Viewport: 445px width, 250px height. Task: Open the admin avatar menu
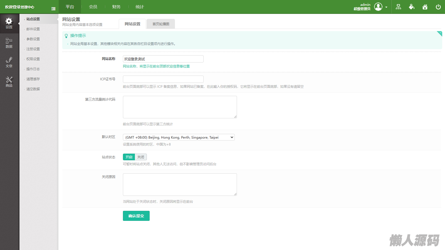378,7
